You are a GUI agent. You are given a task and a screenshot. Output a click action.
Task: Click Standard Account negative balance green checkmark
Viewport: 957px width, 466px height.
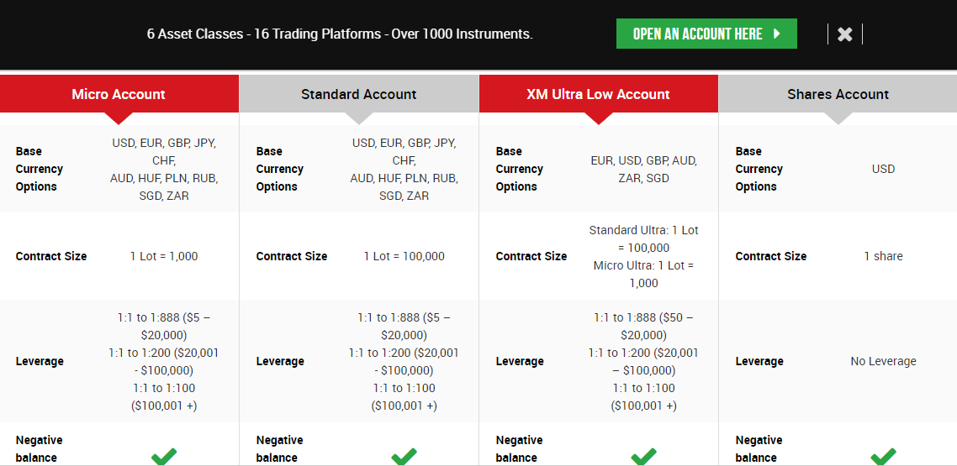coord(404,456)
